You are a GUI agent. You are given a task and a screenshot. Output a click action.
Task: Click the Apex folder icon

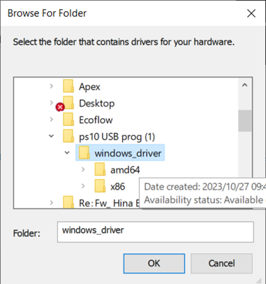pos(68,86)
